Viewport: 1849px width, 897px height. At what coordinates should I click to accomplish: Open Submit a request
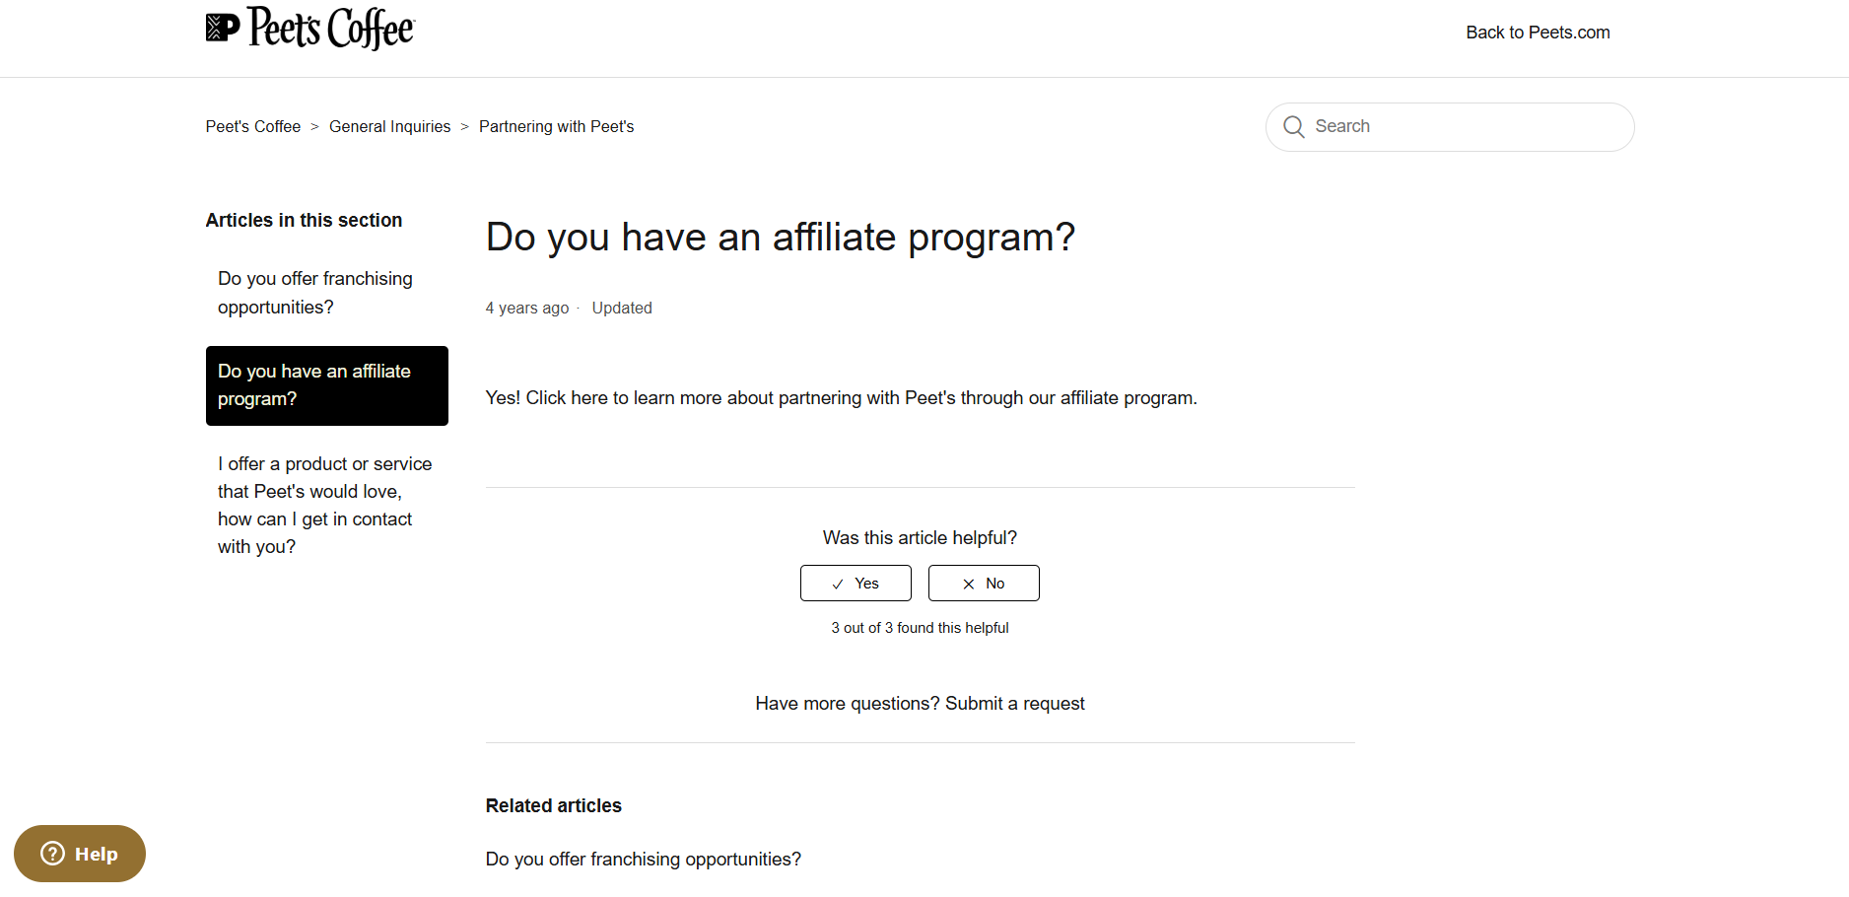tap(1014, 703)
